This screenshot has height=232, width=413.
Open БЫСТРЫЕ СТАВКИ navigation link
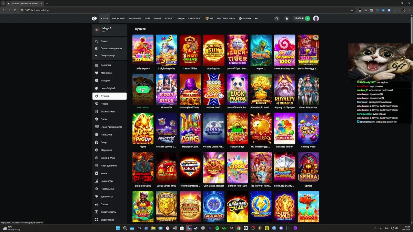226,19
